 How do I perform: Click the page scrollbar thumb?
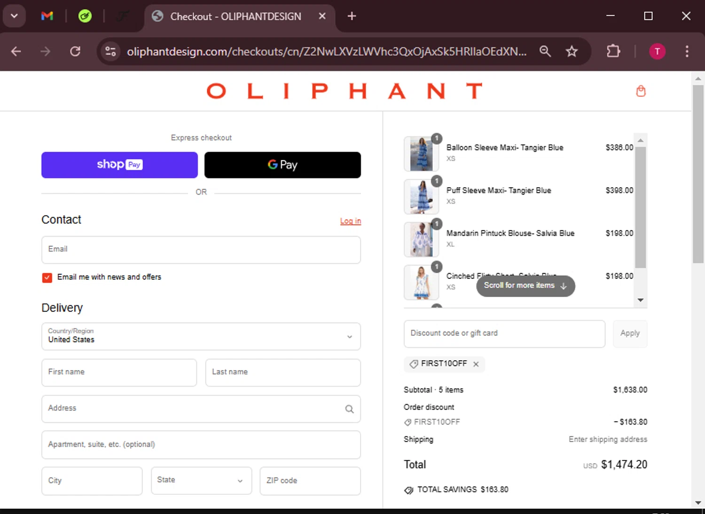click(698, 174)
